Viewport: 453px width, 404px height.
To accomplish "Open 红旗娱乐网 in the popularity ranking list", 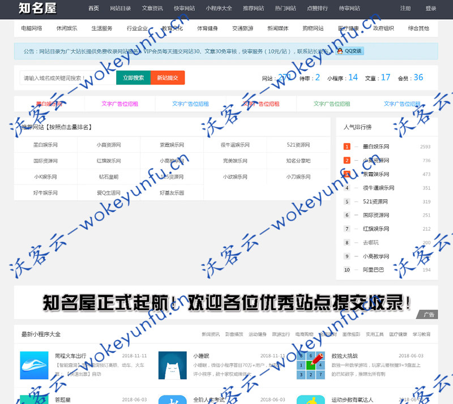I will tap(376, 229).
